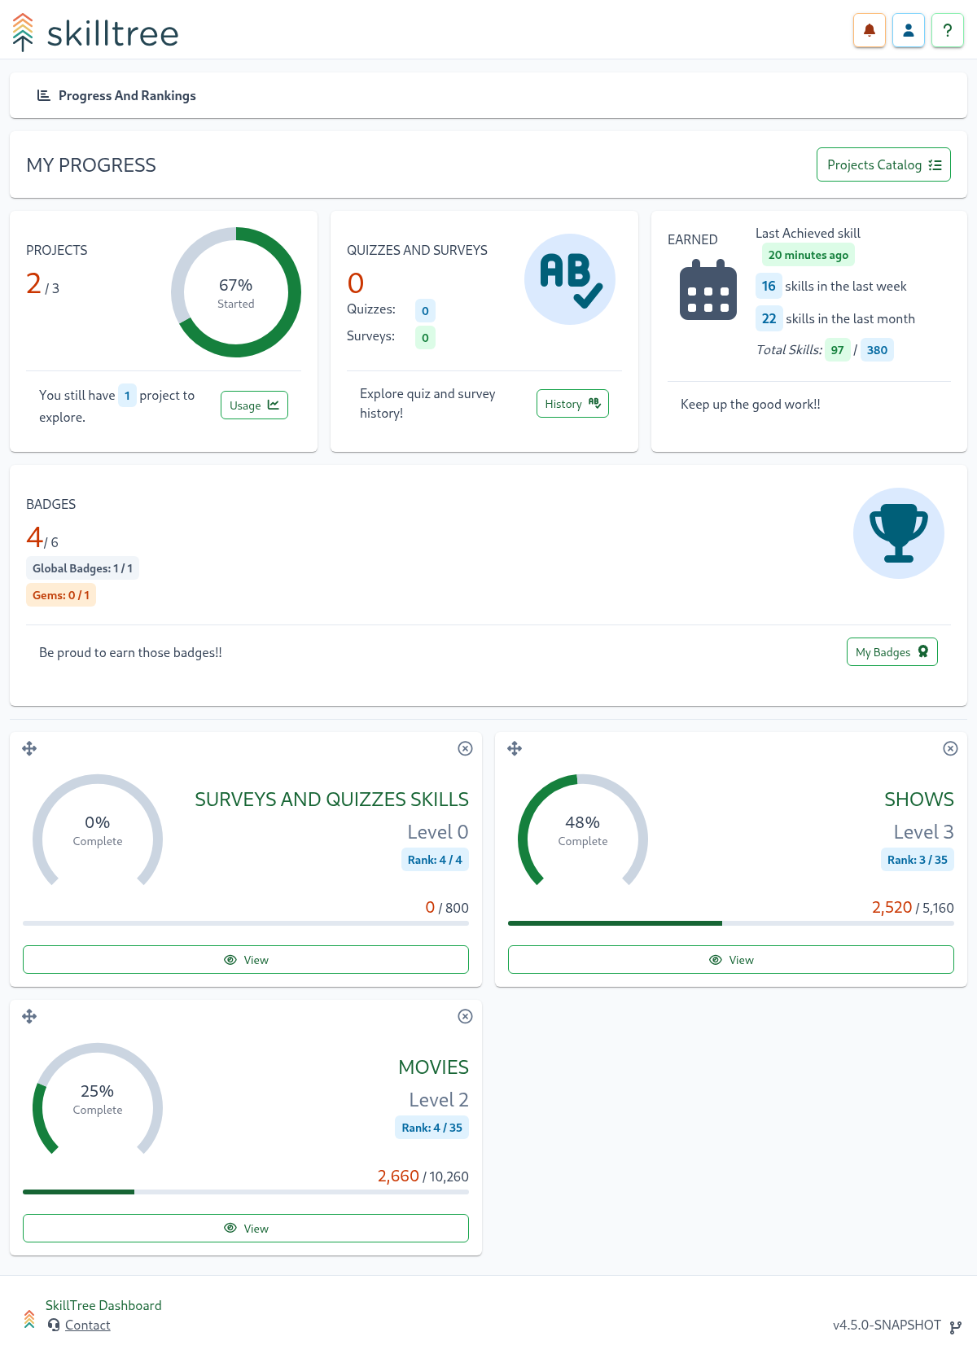977x1354 pixels.
Task: Open the notifications bell icon
Action: [x=870, y=31]
